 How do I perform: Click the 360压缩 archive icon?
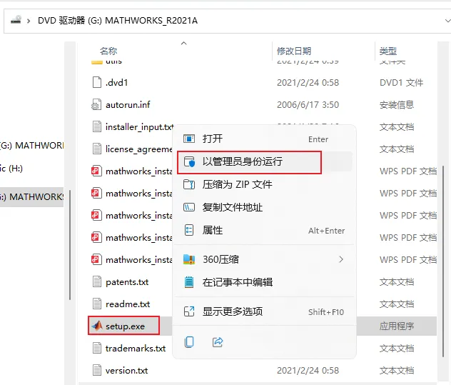[189, 259]
